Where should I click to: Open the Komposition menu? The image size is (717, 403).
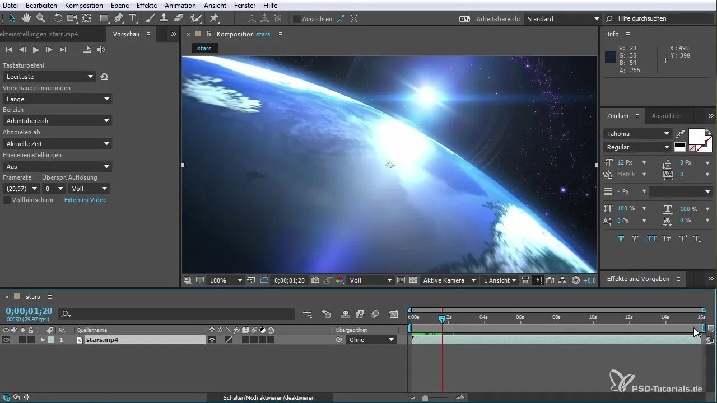pyautogui.click(x=84, y=5)
